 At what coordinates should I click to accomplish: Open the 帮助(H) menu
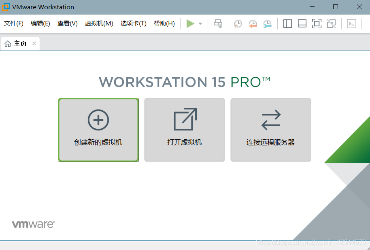[164, 23]
